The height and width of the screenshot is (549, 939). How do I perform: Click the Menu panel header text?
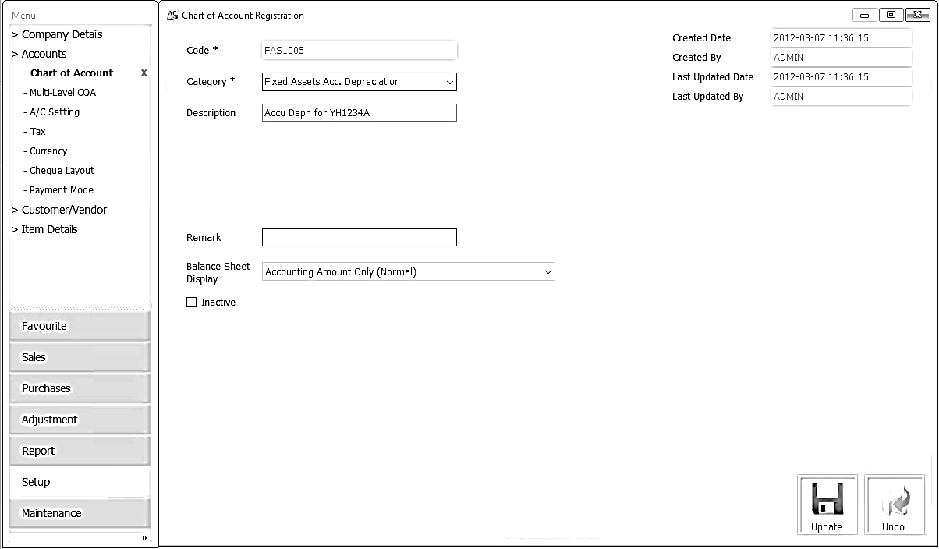coord(23,16)
